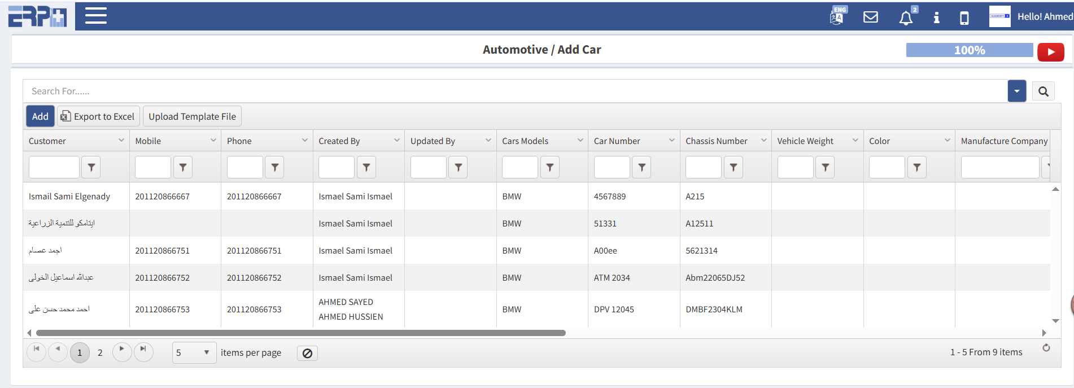Screen dimensions: 1074x388
Task: Clear filters using the cancel icon
Action: point(307,353)
